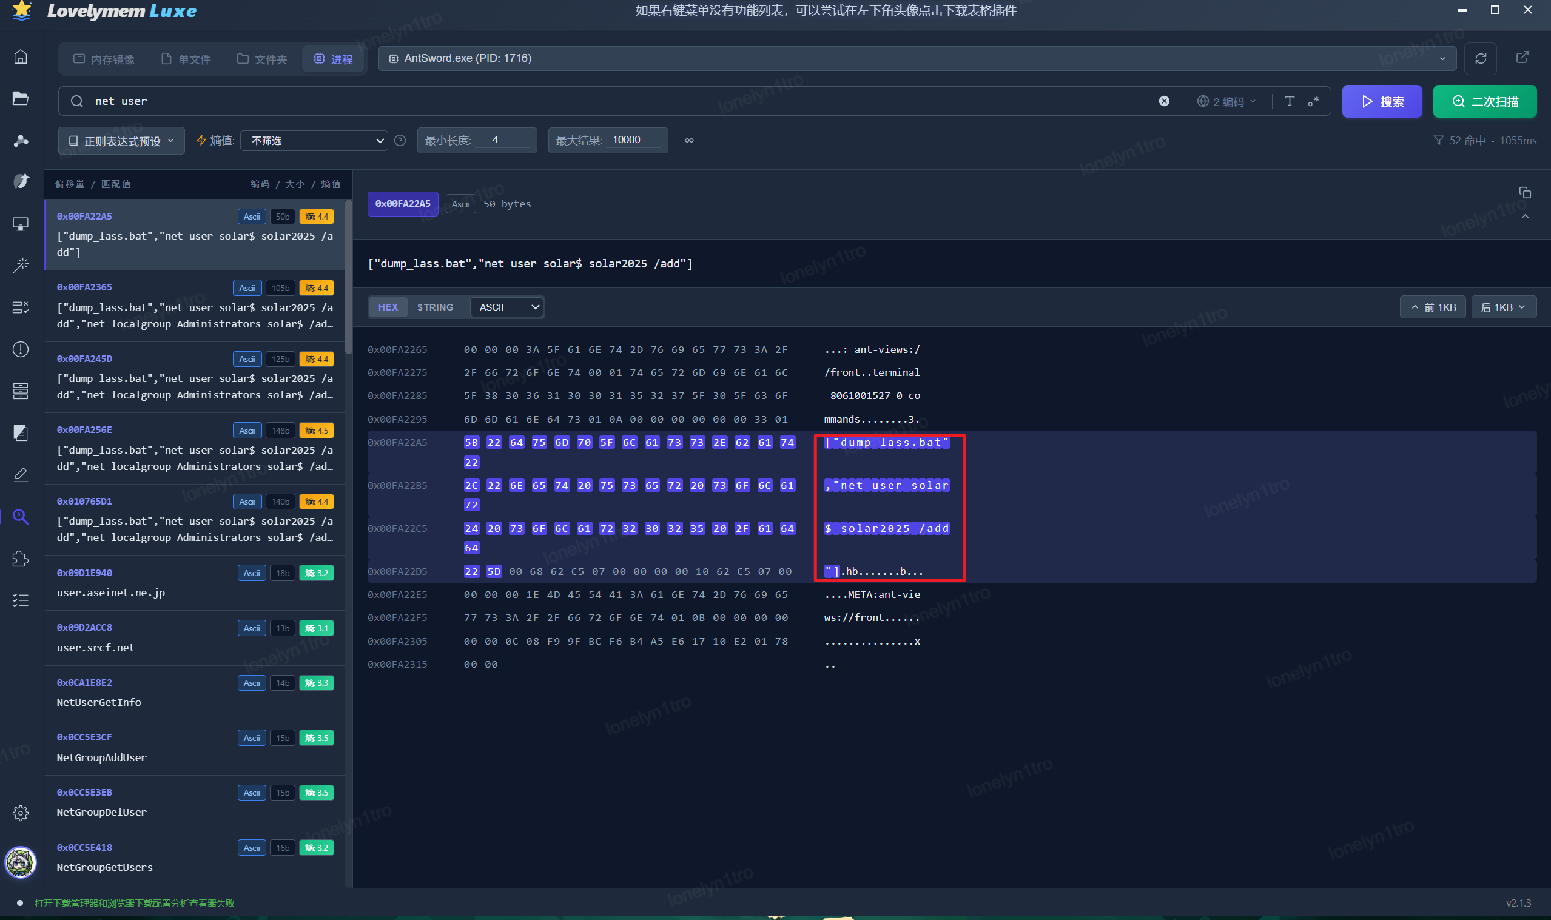
Task: Click the clear search text icon
Action: tap(1164, 101)
